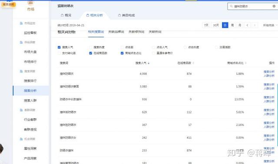Click the 版本说明 badge
278x164 pixels.
coord(9,4)
